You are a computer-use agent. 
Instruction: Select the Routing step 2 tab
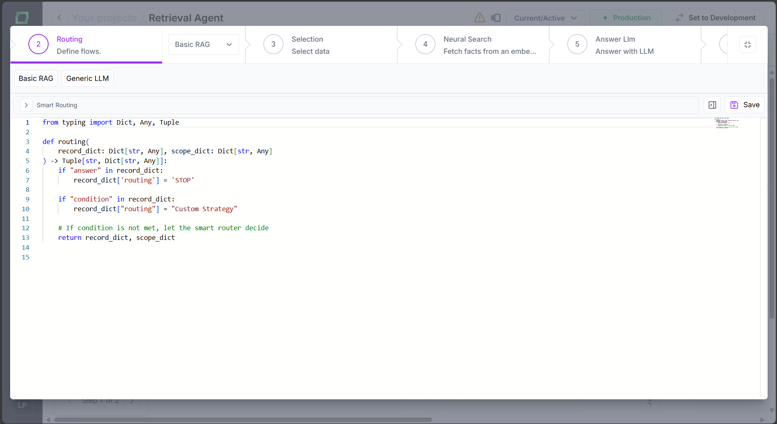86,45
